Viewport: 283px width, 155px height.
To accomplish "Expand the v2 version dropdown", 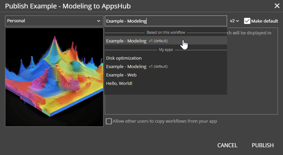I will [234, 21].
